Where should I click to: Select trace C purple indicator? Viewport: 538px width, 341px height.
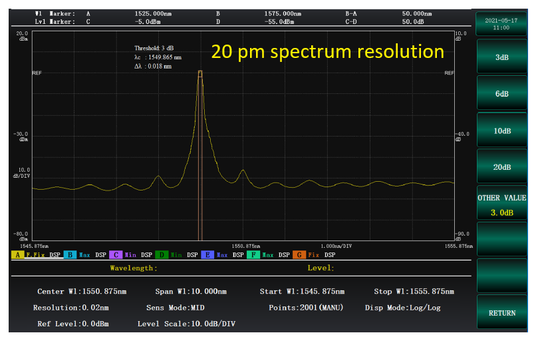coord(114,255)
